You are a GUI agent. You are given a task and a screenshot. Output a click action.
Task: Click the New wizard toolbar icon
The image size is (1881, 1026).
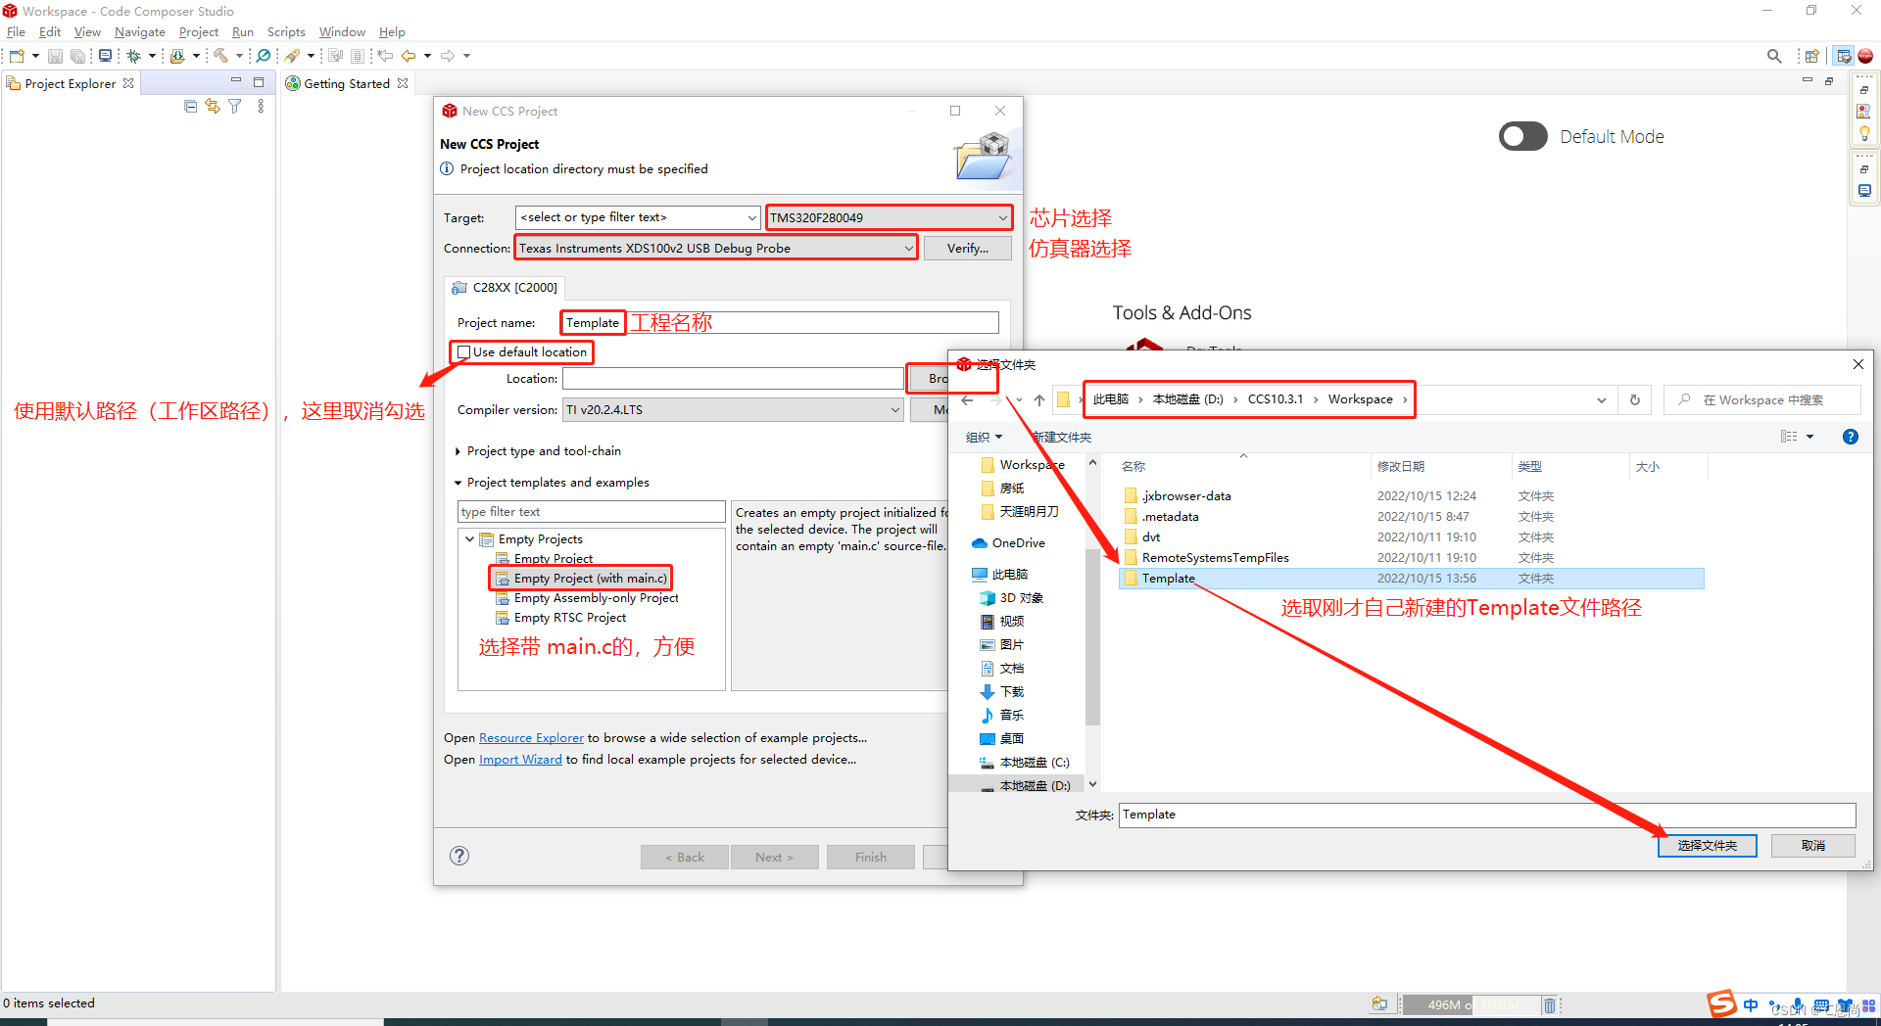coord(17,56)
